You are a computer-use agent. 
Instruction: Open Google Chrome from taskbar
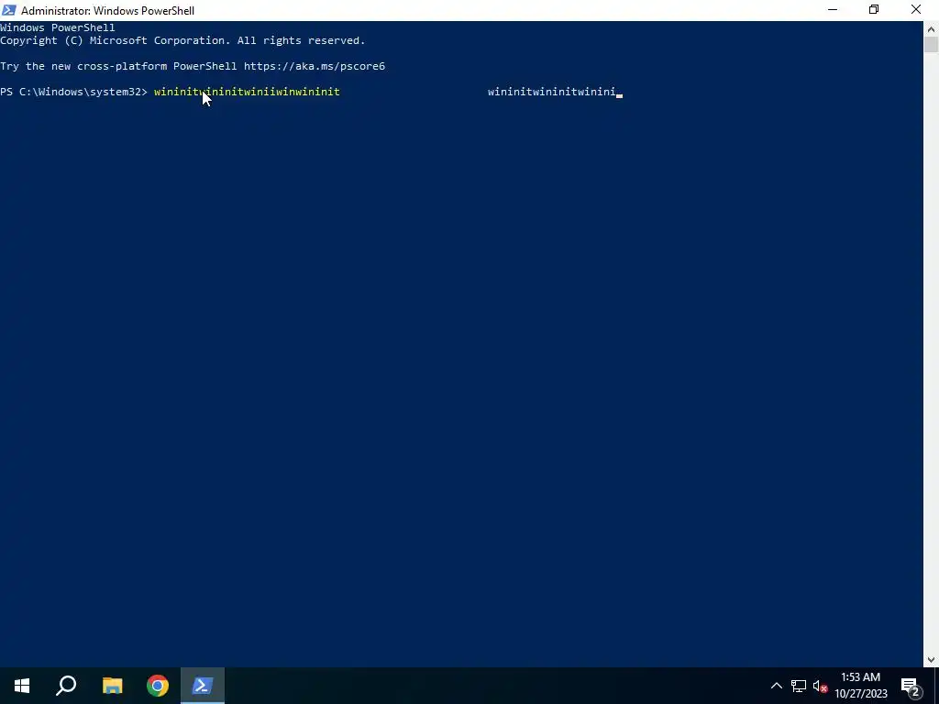pos(158,686)
